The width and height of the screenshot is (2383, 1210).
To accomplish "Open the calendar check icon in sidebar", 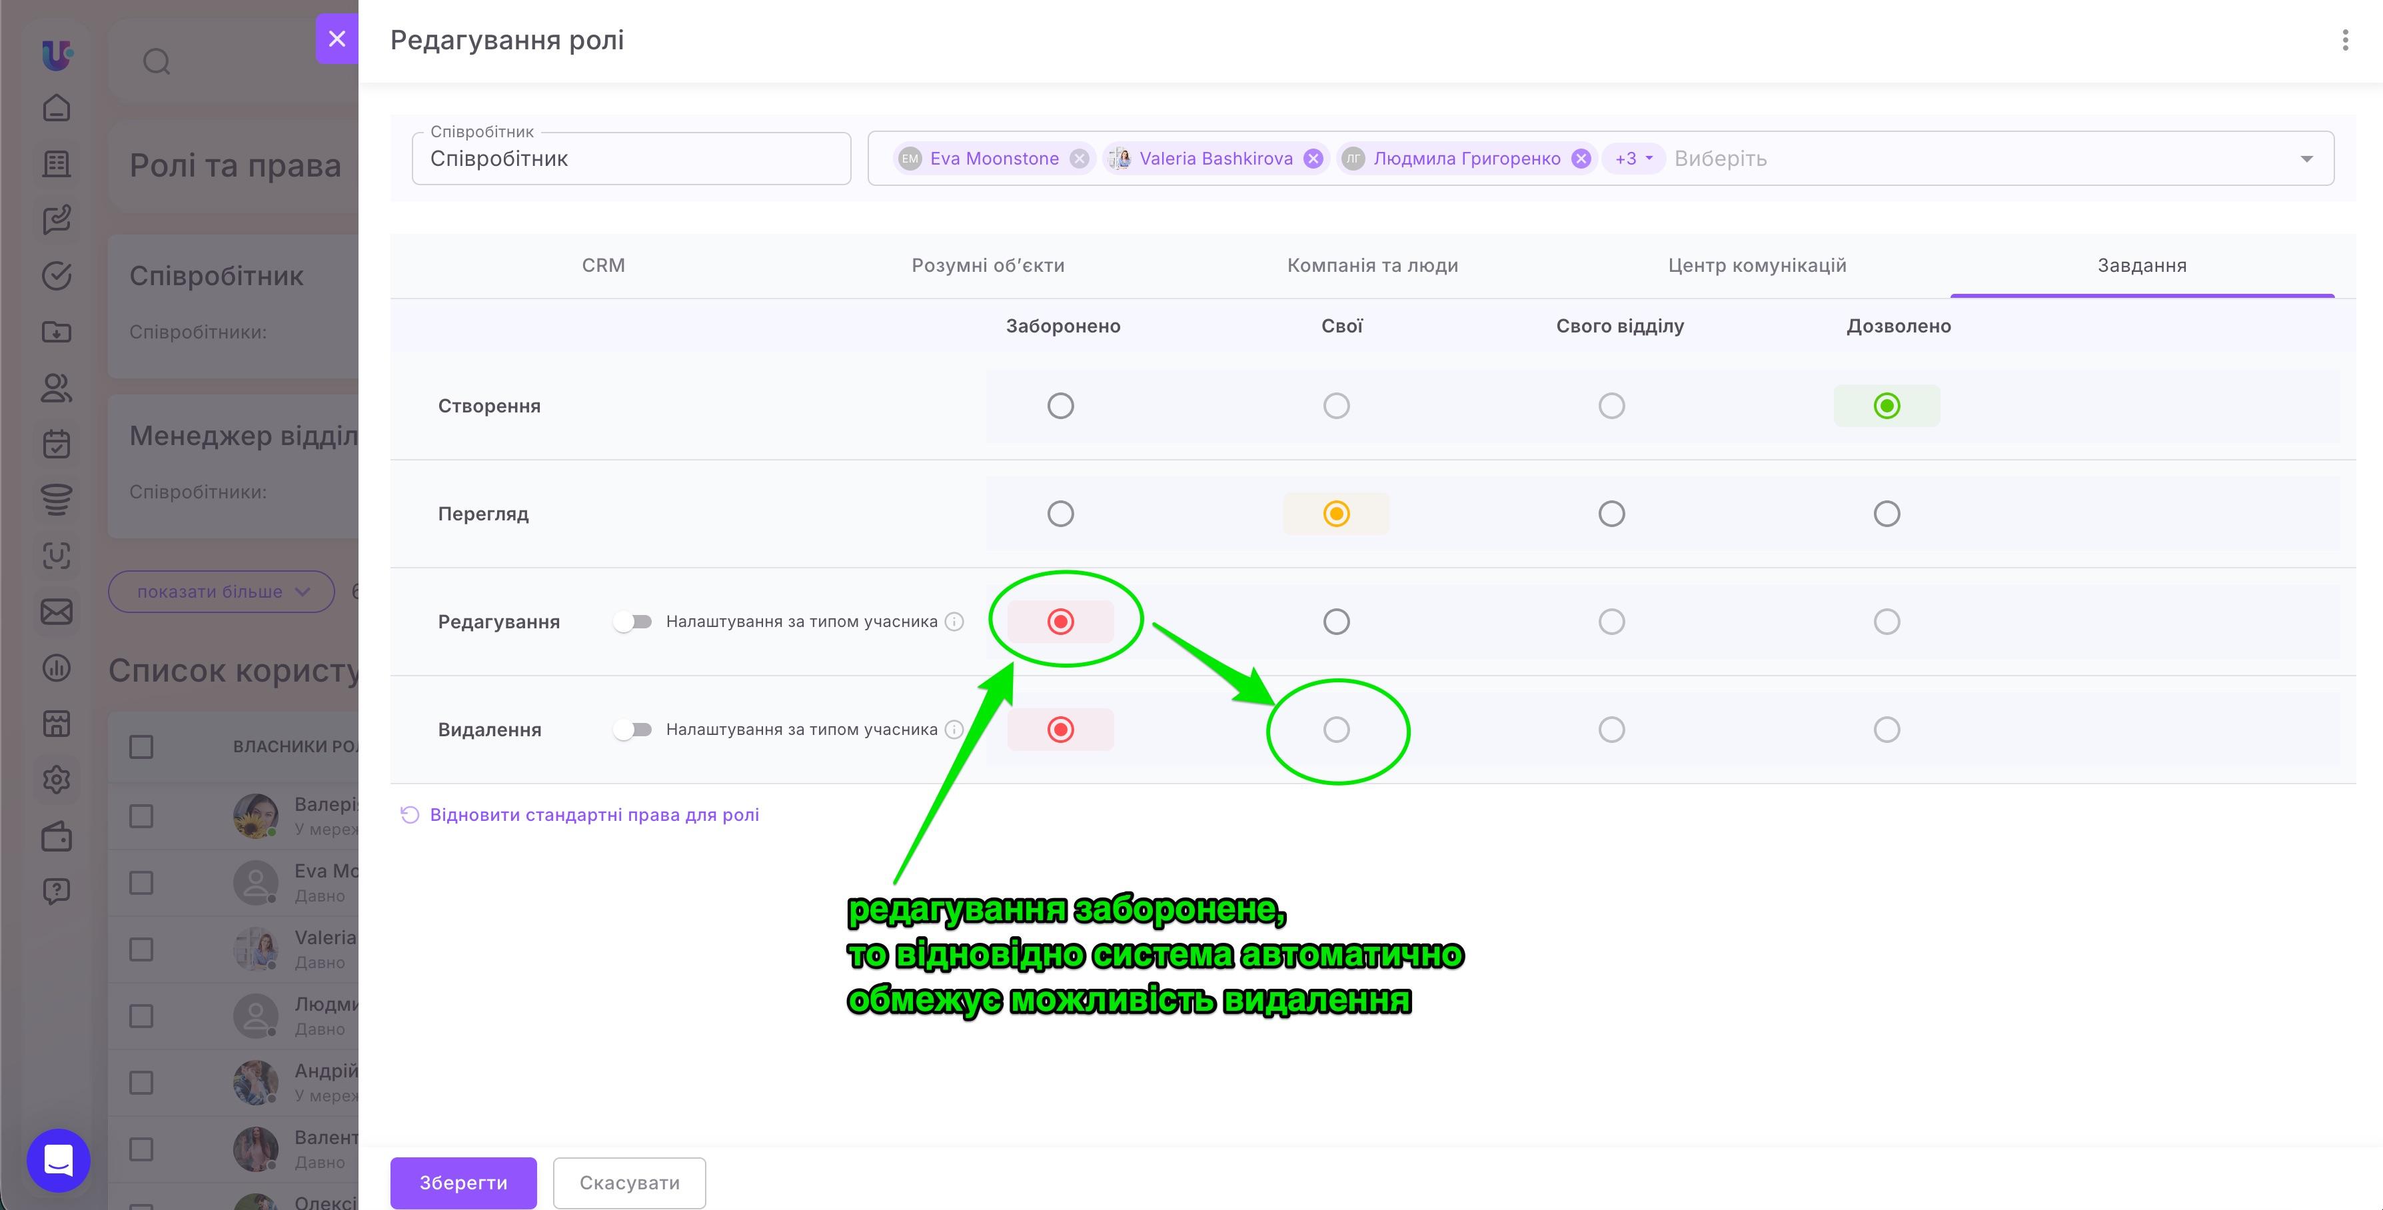I will point(57,444).
